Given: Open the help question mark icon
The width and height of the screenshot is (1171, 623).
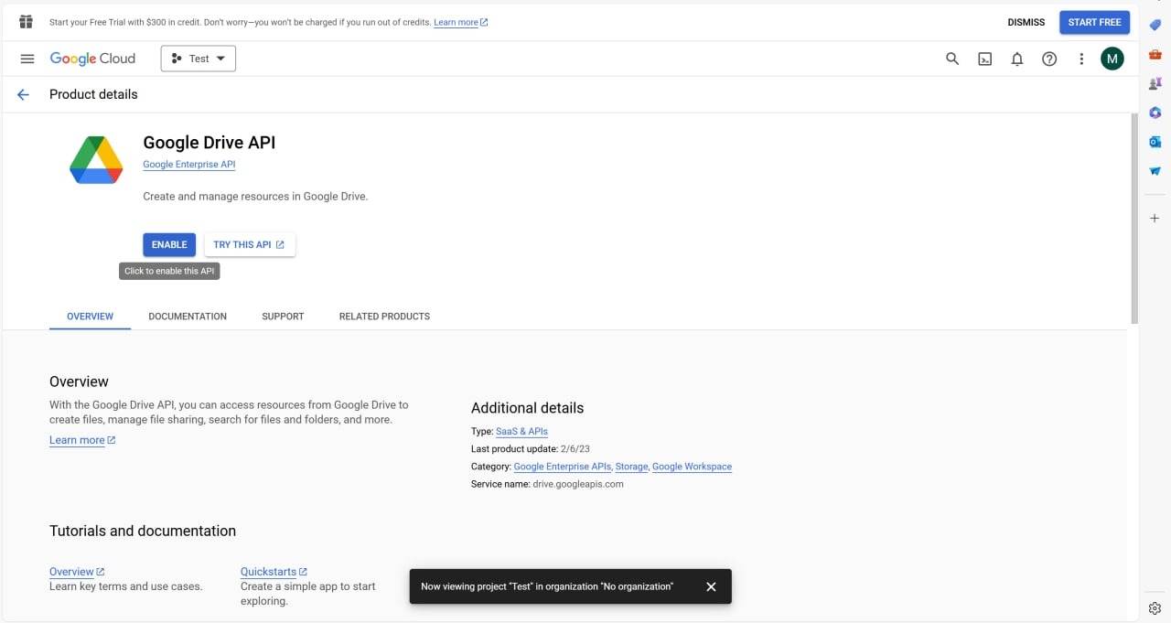Looking at the screenshot, I should (x=1049, y=59).
